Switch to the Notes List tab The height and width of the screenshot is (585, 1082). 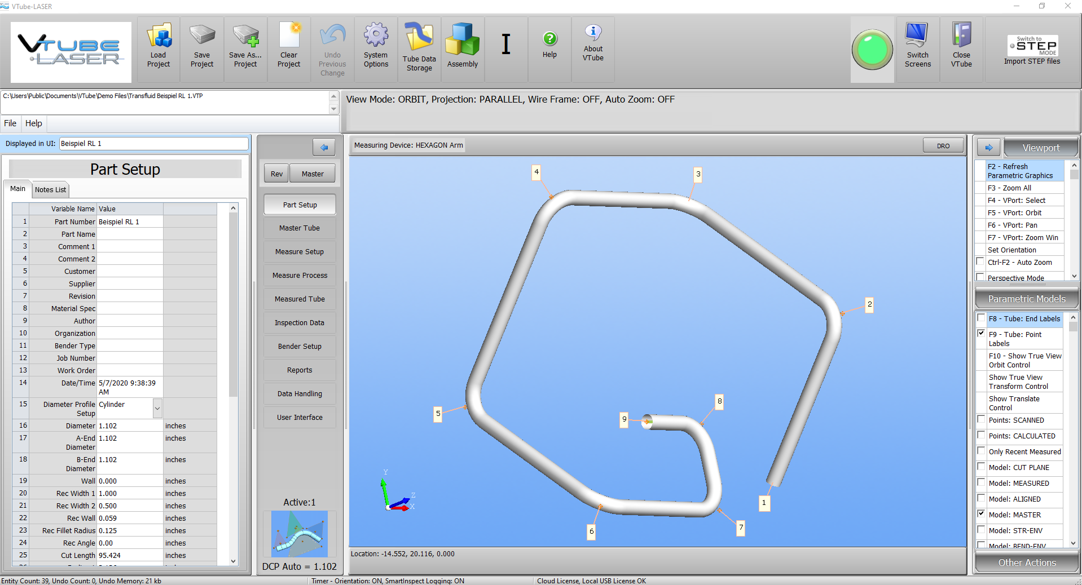pyautogui.click(x=50, y=189)
